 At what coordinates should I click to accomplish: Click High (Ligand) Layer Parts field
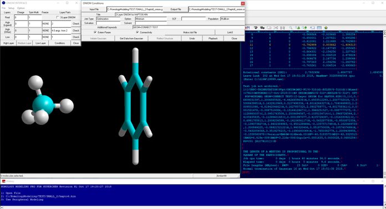[61, 24]
